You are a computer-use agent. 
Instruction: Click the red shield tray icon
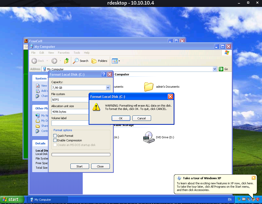(x=258, y=199)
